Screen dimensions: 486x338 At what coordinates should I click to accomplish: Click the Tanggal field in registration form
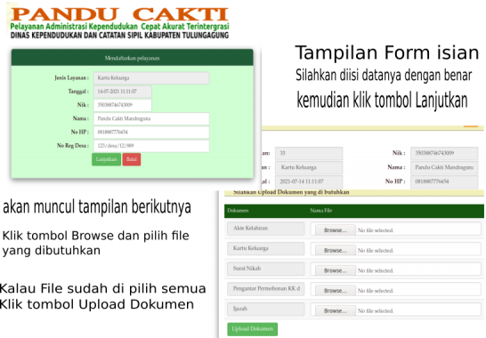[x=123, y=92]
